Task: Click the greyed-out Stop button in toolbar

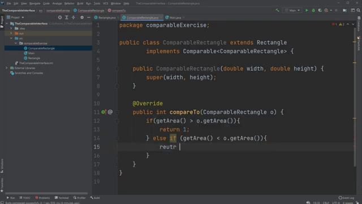Action: point(336,10)
